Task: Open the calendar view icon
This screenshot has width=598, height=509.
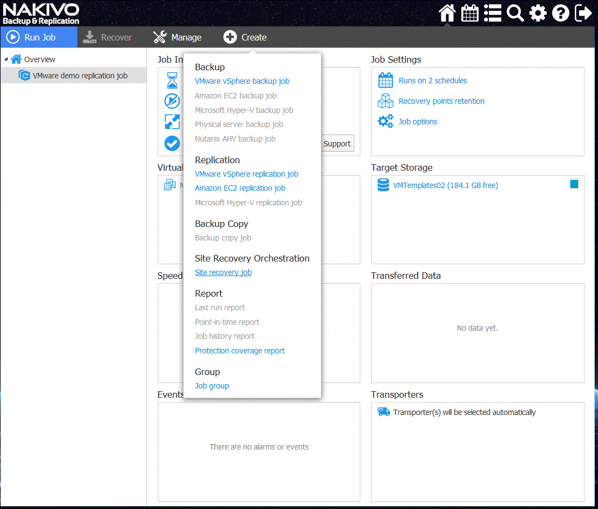Action: [469, 13]
